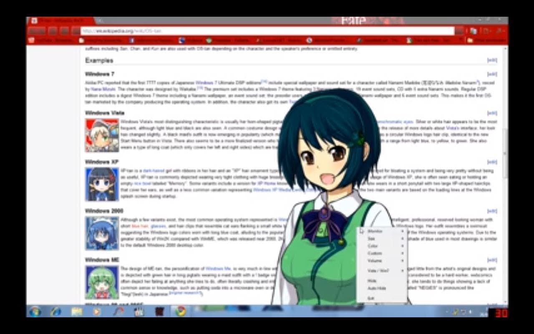Open the Vista / Win7 submenu
Screen dimensions: 534x334
pos(382,271)
